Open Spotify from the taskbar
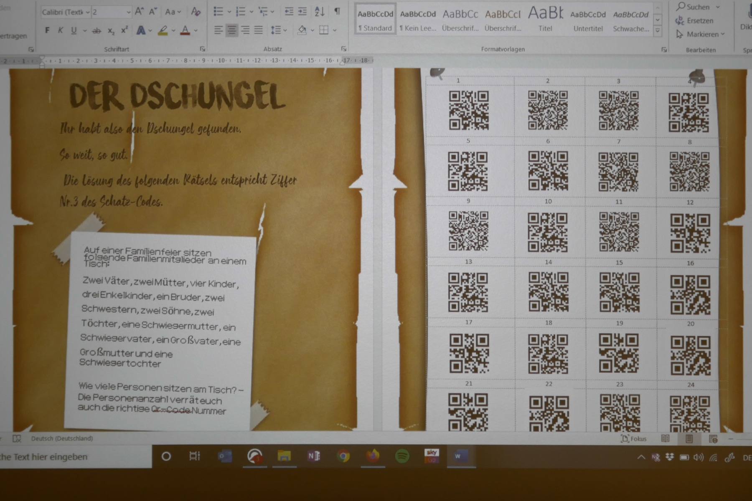Viewport: 752px width, 501px height. (402, 456)
